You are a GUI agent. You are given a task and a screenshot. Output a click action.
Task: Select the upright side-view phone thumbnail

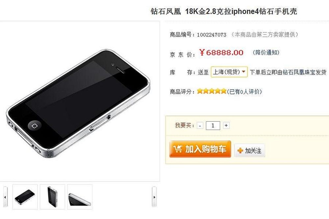(x=52, y=197)
